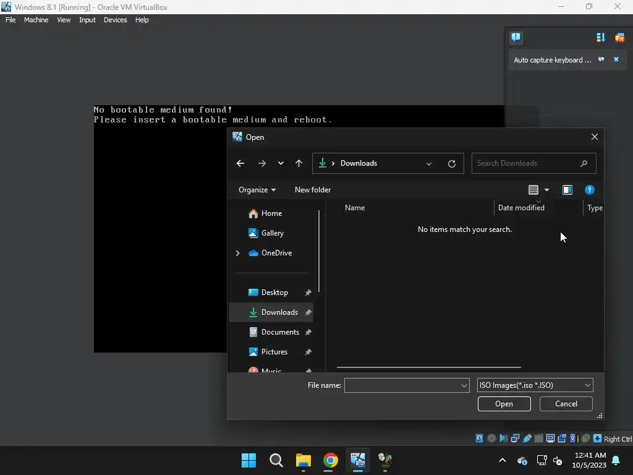Click the recording status bar icon
This screenshot has height=475, width=633.
[562, 439]
